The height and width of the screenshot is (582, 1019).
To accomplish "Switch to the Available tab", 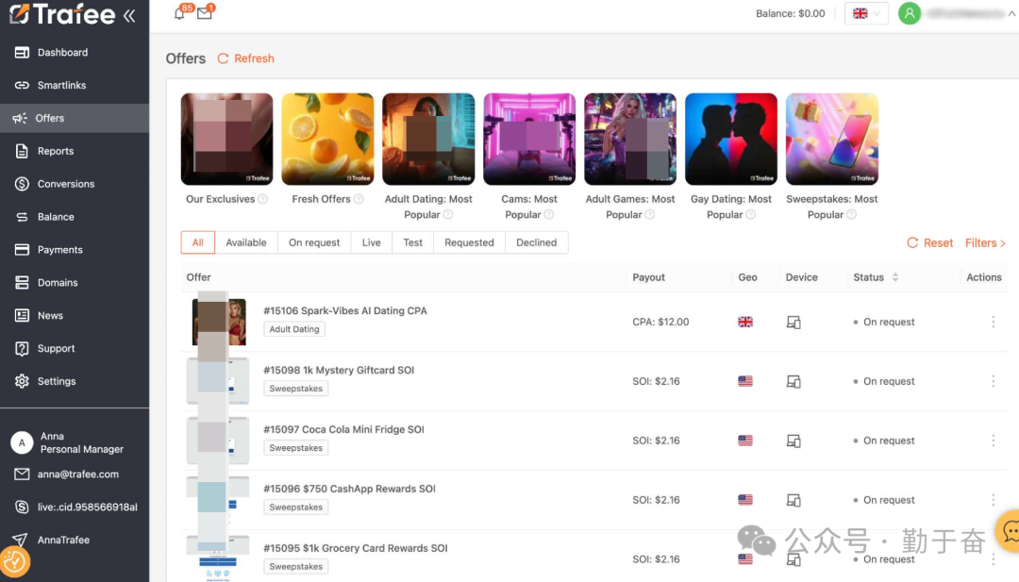I will point(246,242).
